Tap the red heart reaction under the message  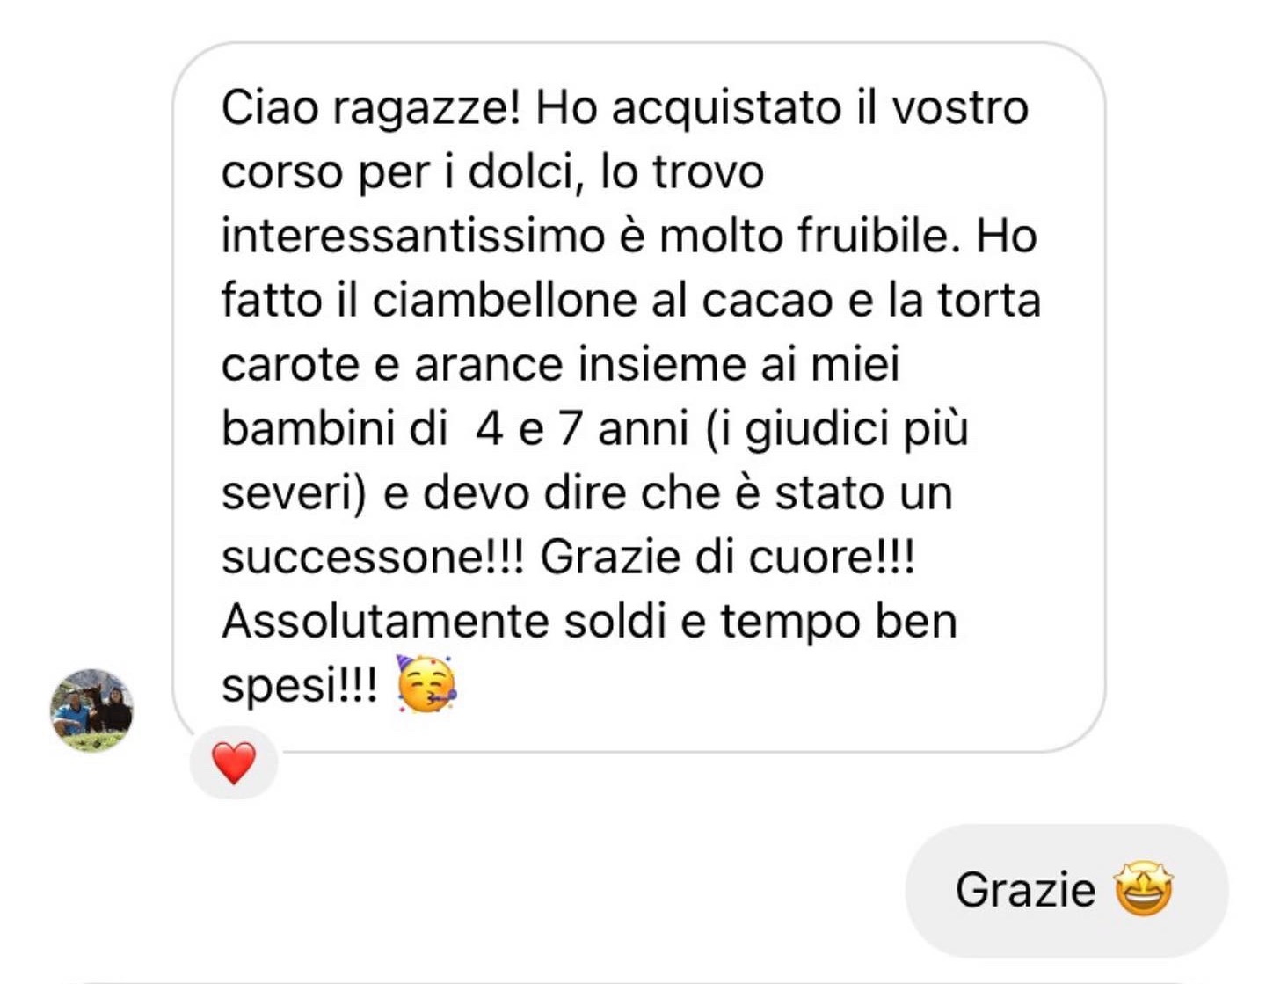click(x=234, y=762)
